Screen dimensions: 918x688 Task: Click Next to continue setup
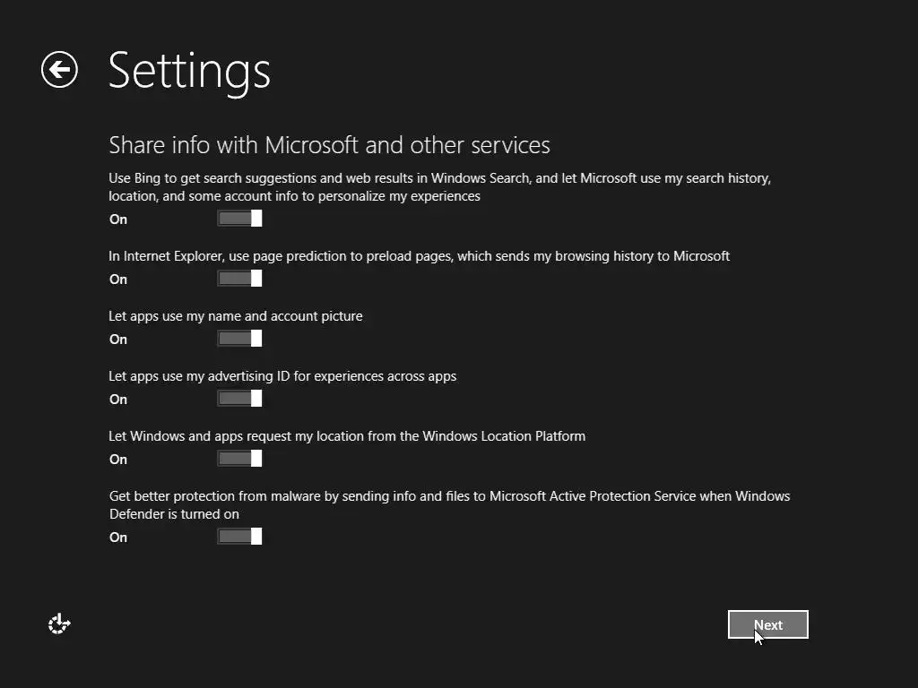(x=767, y=624)
